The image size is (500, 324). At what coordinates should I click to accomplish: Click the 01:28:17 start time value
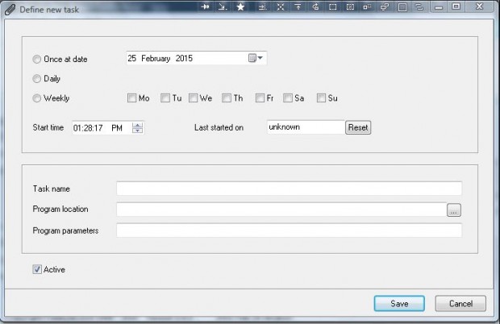click(x=88, y=128)
